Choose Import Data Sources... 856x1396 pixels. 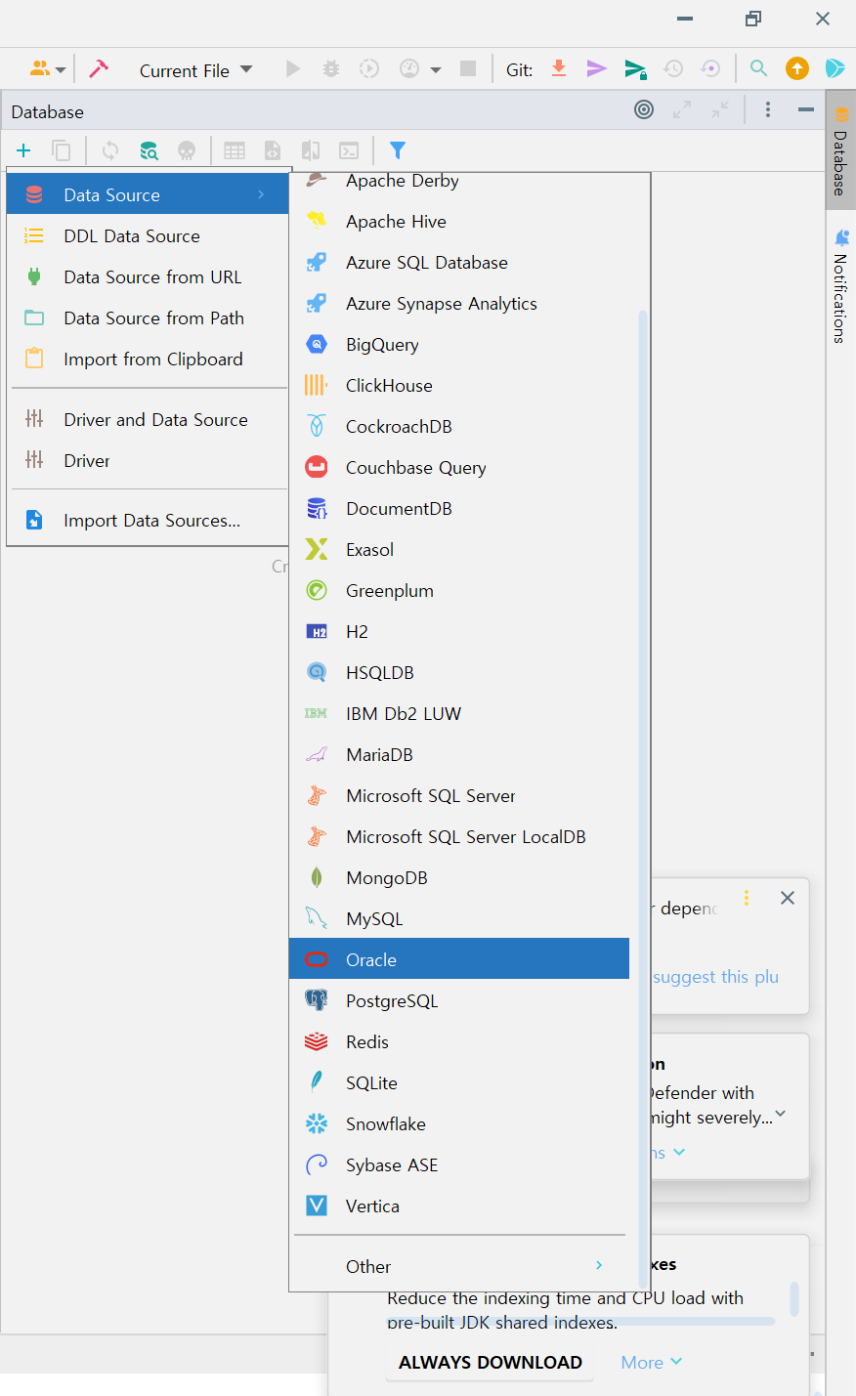[148, 521]
